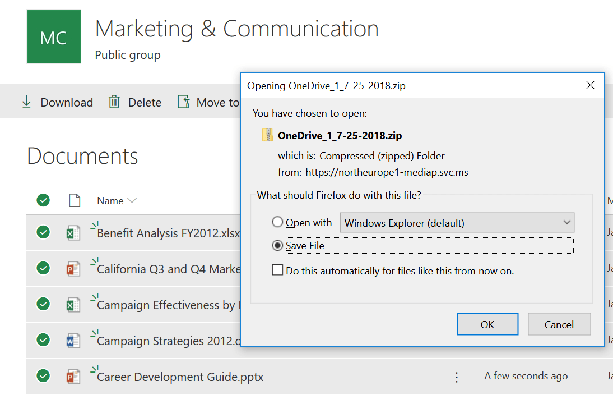Deselect the Career Development Guide.pptx row checkmark

coord(43,376)
